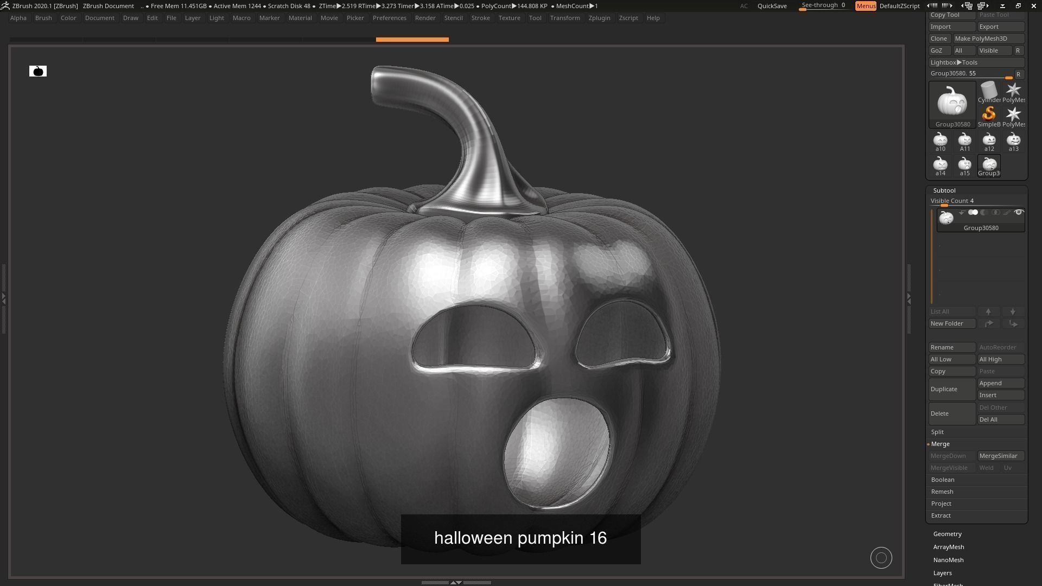Click the Make PolyMesh3D button
The image size is (1042, 586).
click(x=989, y=39)
